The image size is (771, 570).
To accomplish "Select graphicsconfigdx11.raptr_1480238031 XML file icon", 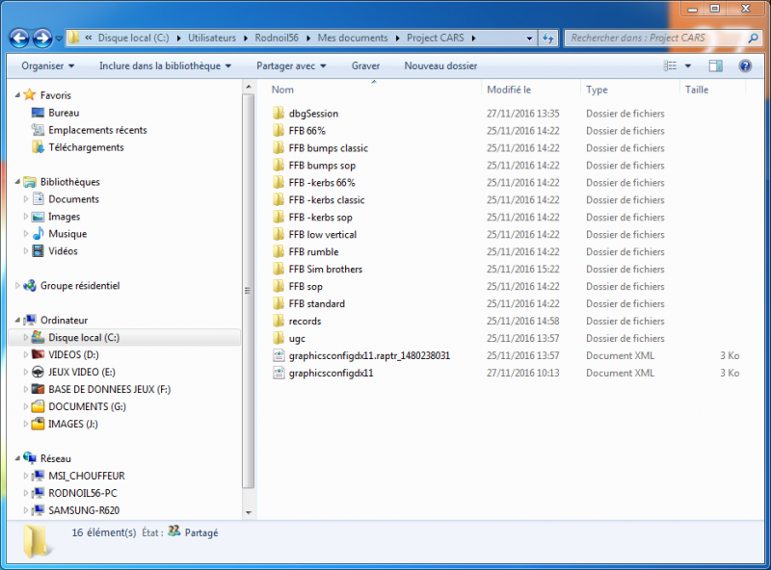I will pyautogui.click(x=279, y=355).
